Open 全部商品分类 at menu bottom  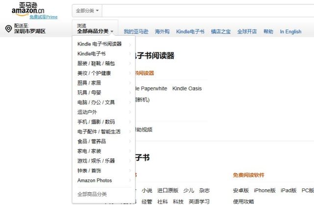point(92,194)
